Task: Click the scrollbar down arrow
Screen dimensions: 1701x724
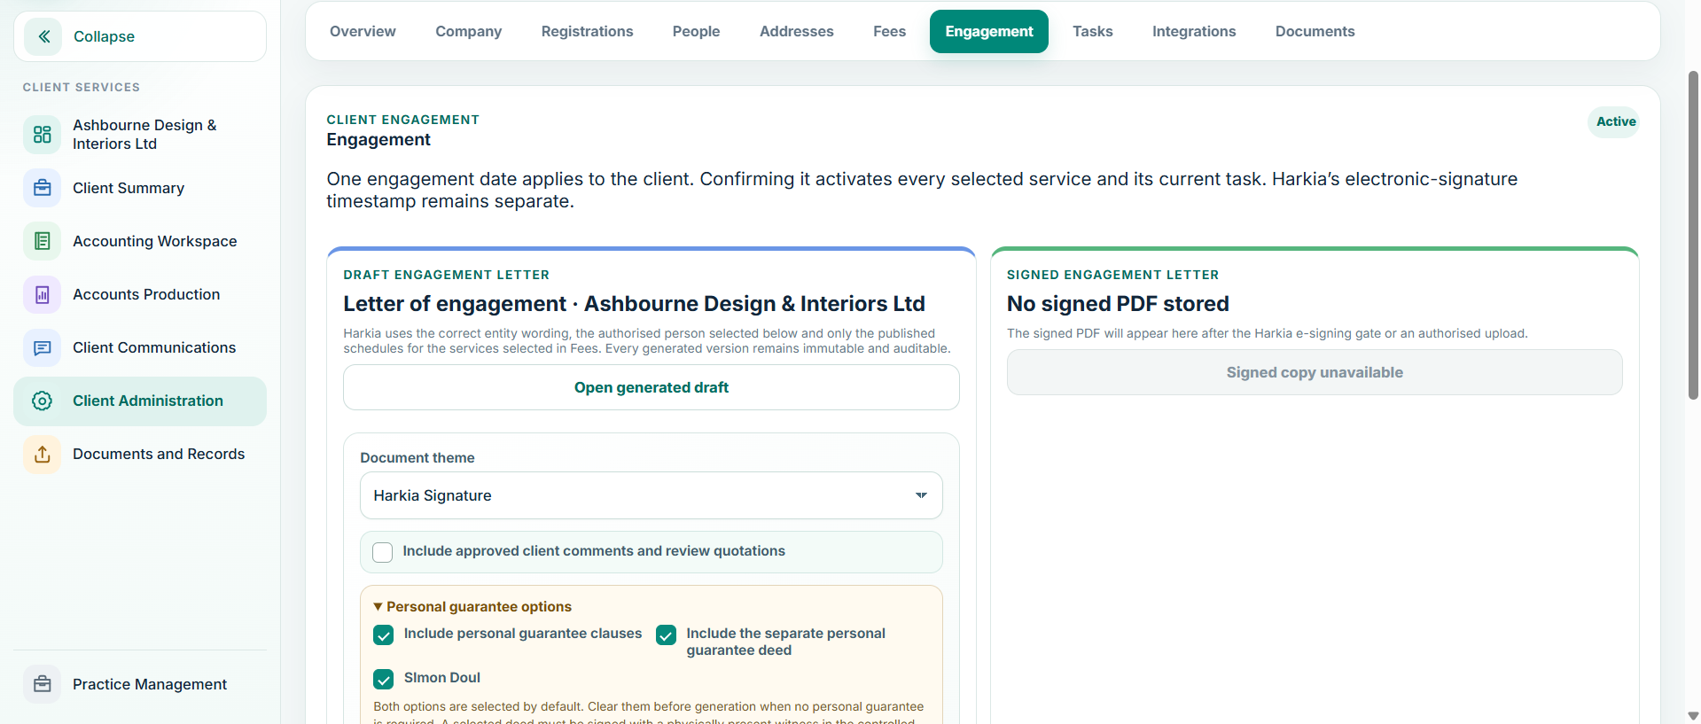Action: tap(1693, 716)
